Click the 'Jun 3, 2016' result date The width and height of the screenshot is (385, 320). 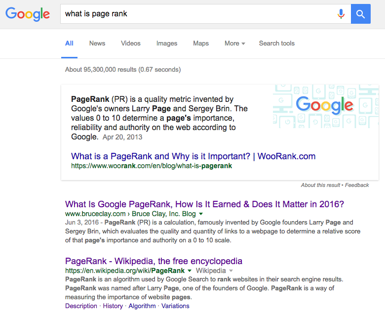[x=82, y=223]
